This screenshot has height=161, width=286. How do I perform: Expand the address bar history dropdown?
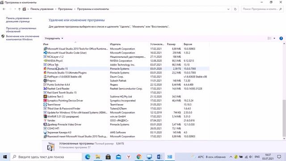pyautogui.click(x=228, y=9)
